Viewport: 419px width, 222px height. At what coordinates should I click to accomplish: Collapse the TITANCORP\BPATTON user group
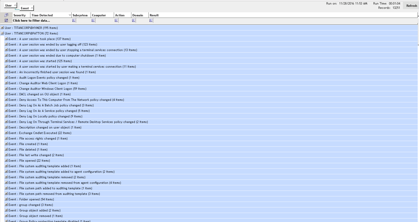click(x=2, y=33)
